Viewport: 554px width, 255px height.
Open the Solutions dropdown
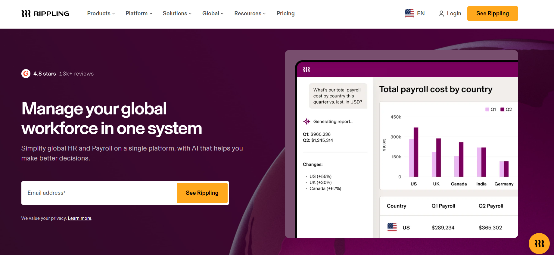177,14
